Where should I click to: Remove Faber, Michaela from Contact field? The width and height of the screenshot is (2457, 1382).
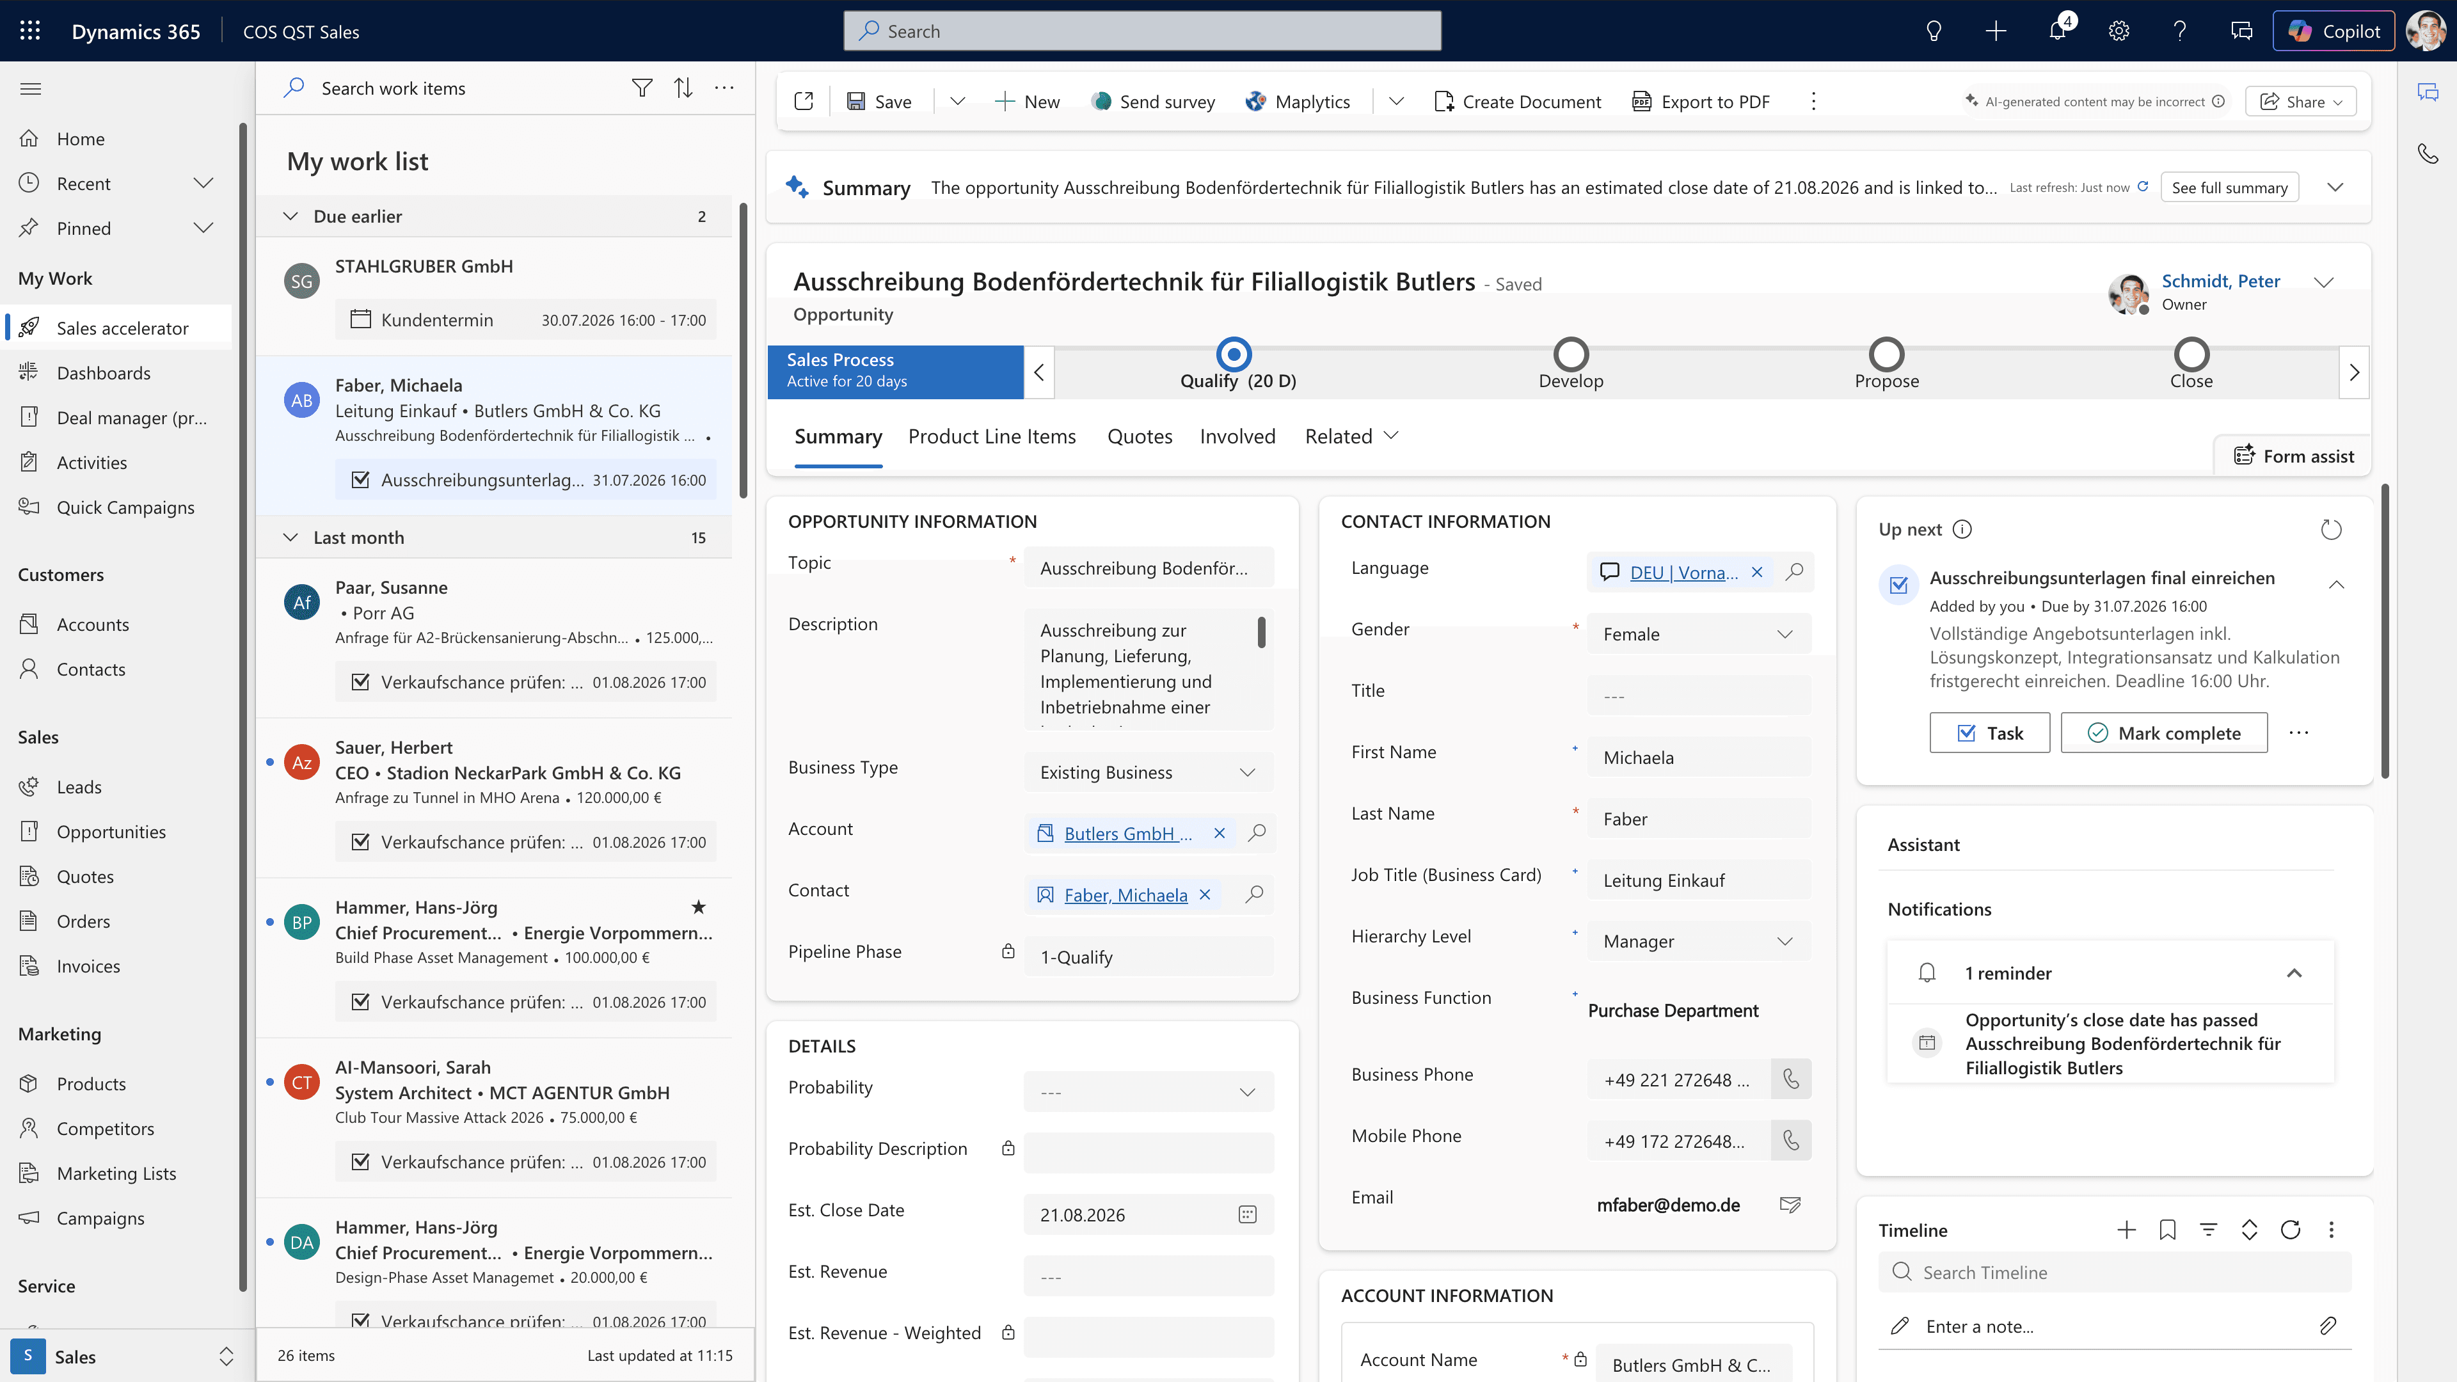tap(1205, 894)
